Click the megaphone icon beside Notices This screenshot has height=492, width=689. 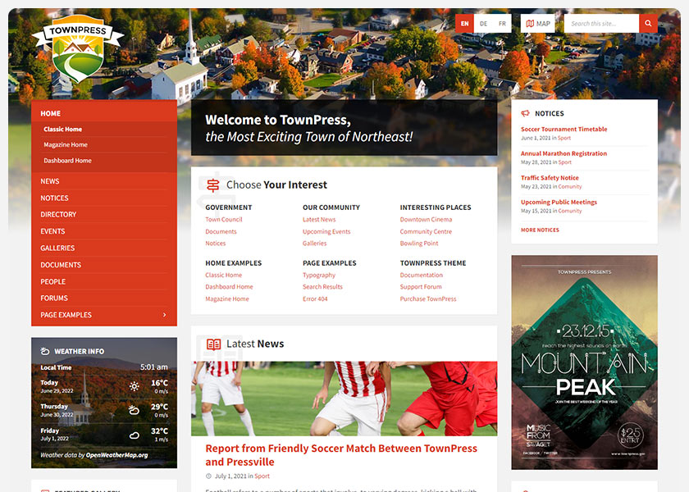pyautogui.click(x=525, y=113)
